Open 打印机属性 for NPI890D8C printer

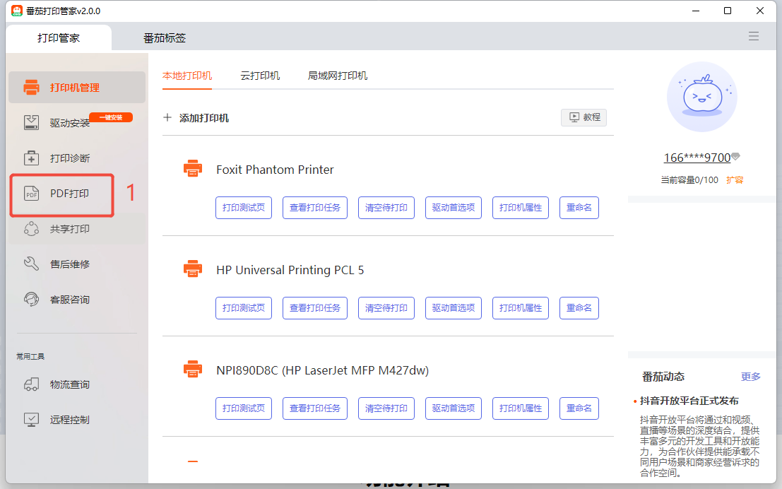point(521,408)
